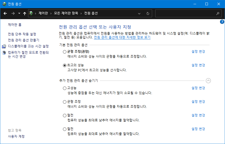The height and width of the screenshot is (144, 225).
Task: Expand the address bar history dropdown
Action: [x=139, y=13]
